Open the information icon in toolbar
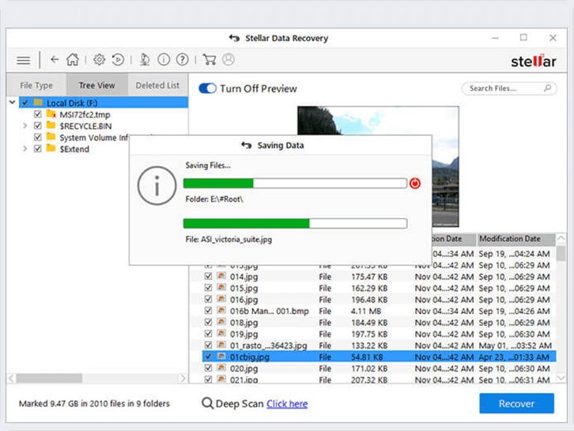This screenshot has height=431, width=574. coord(164,59)
